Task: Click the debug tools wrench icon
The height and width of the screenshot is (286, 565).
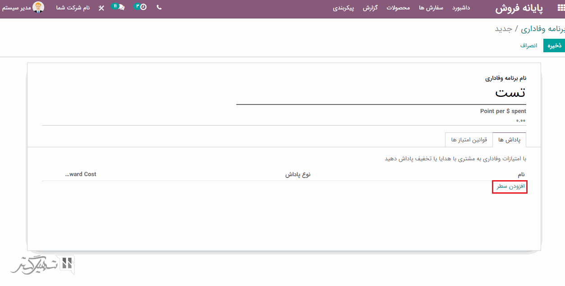Action: [101, 8]
